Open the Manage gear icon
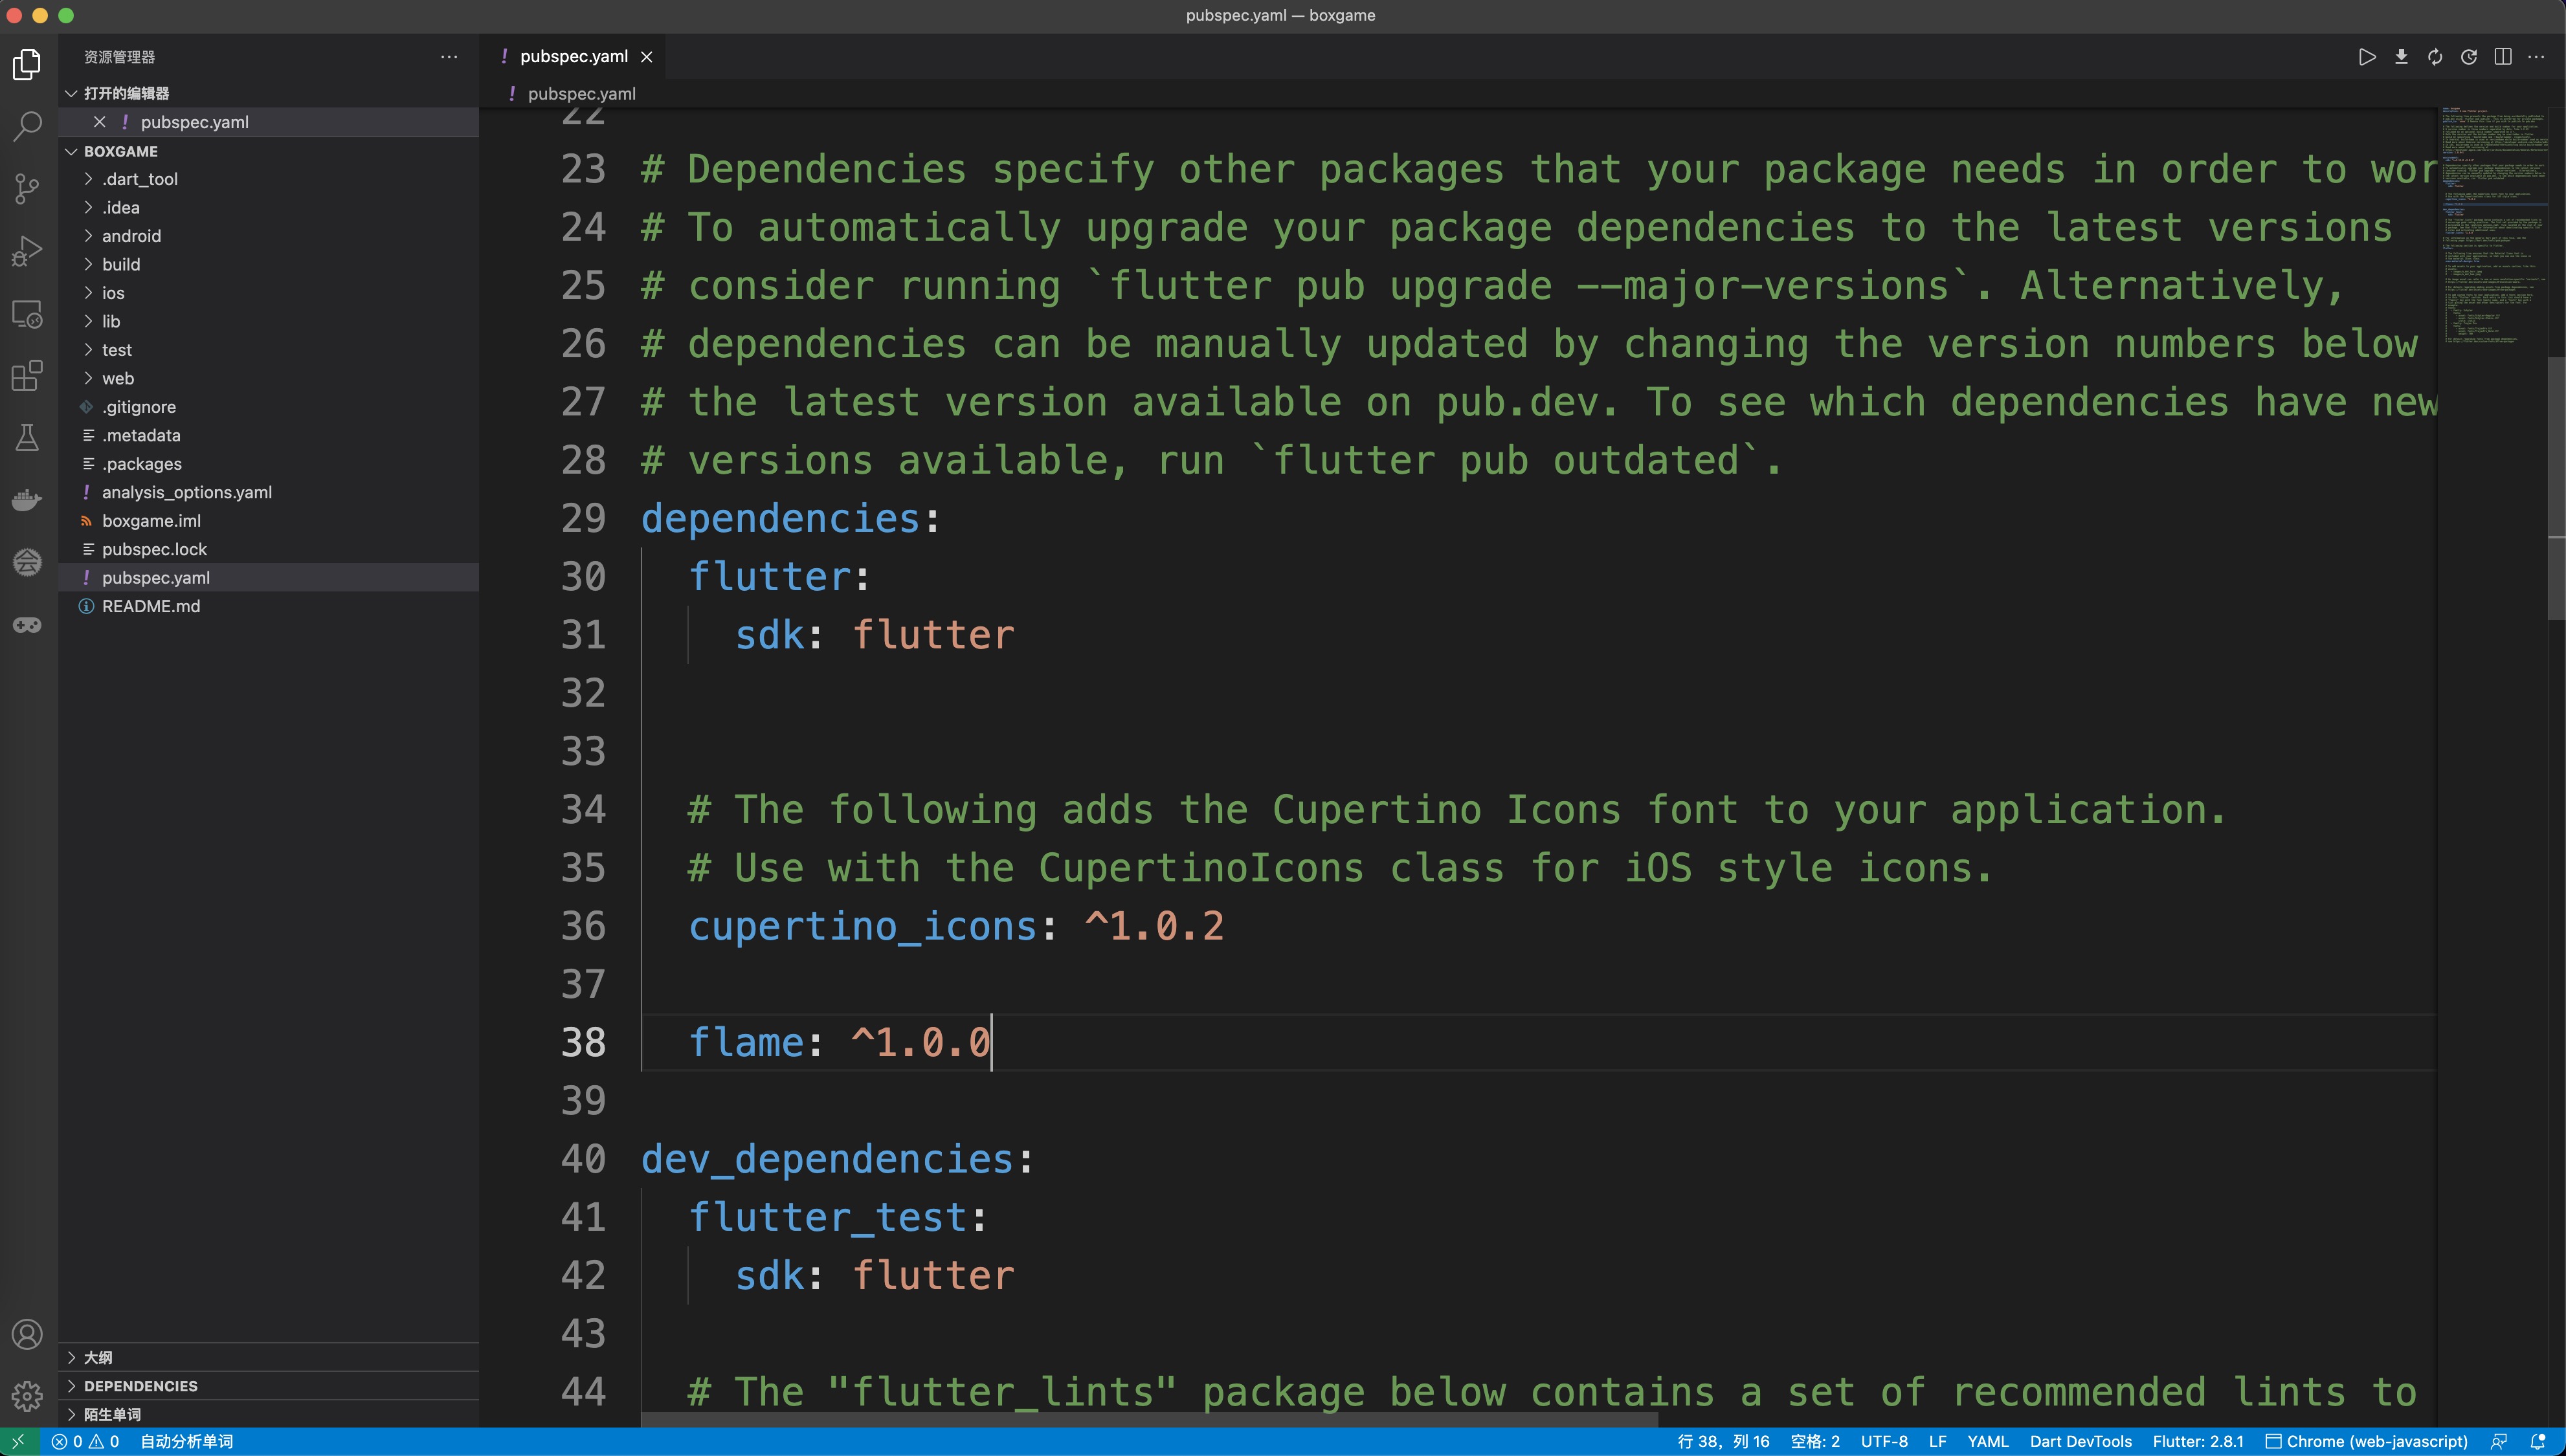The width and height of the screenshot is (2566, 1456). (x=27, y=1395)
